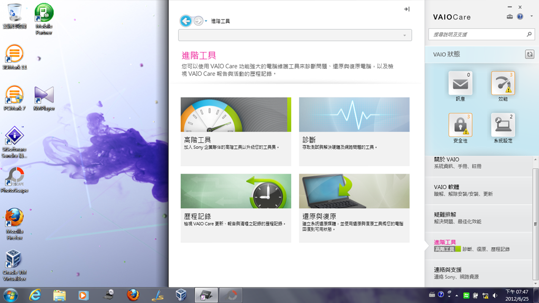Viewport: 539px width, 303px height.
Task: Open the 訊息 envelope status icon
Action: coord(460,83)
